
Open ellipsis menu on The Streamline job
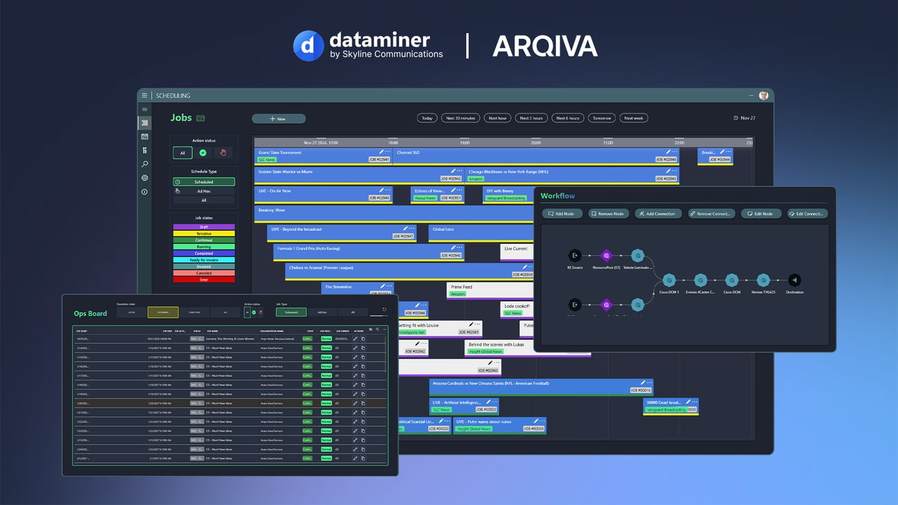tap(388, 286)
